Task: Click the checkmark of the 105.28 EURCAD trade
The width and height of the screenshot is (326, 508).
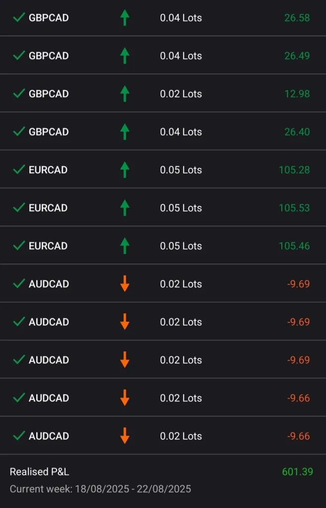Action: point(19,170)
